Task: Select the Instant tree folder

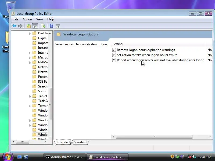Action: click(43, 48)
